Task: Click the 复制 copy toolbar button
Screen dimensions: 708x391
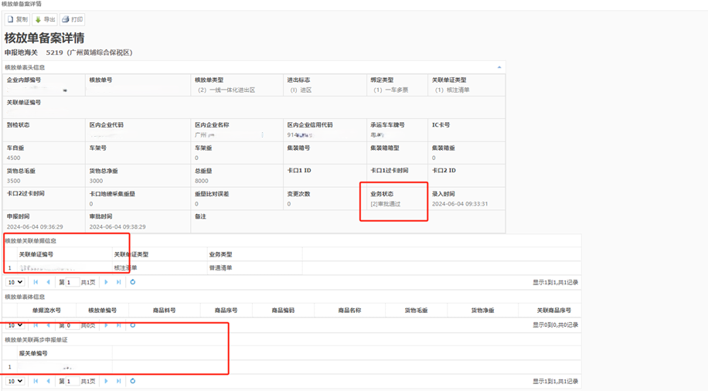Action: point(18,19)
